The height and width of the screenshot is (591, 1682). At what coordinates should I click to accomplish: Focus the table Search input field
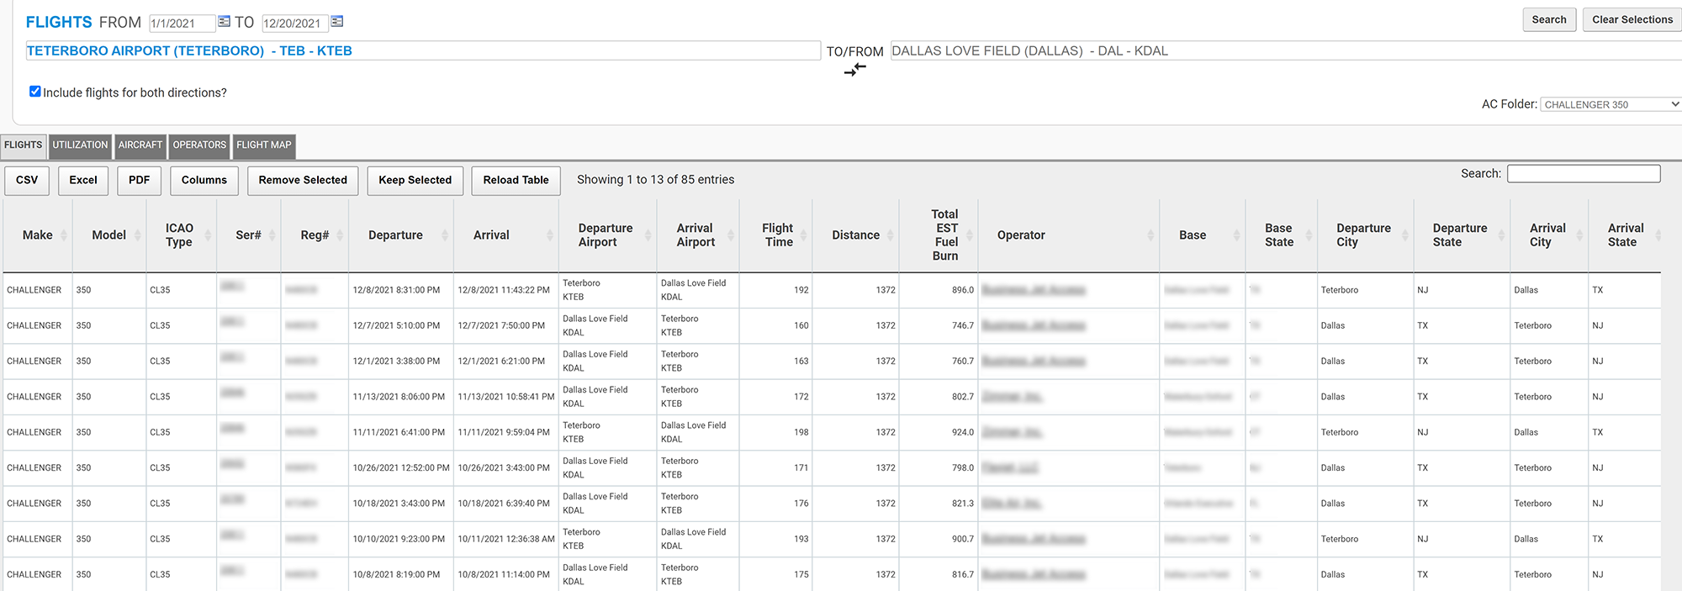click(x=1584, y=173)
